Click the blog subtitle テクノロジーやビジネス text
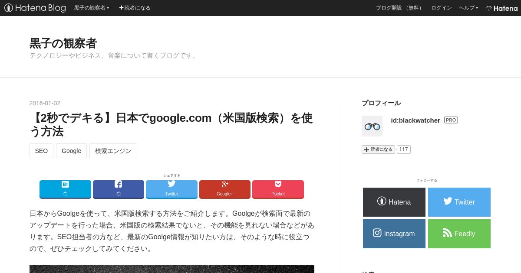This screenshot has width=521, height=273. (114, 55)
